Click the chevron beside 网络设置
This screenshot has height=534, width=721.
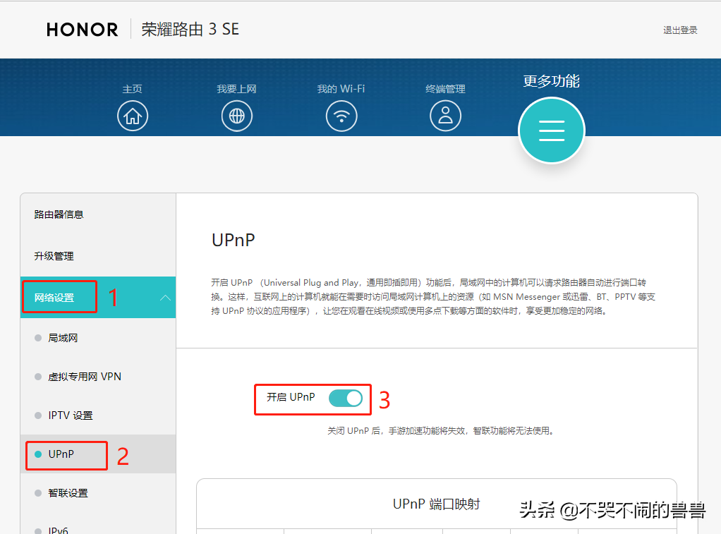(165, 297)
